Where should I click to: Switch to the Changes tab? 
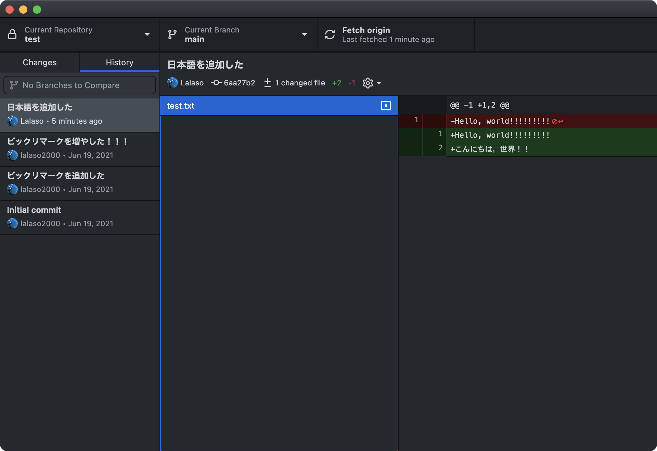(x=40, y=63)
